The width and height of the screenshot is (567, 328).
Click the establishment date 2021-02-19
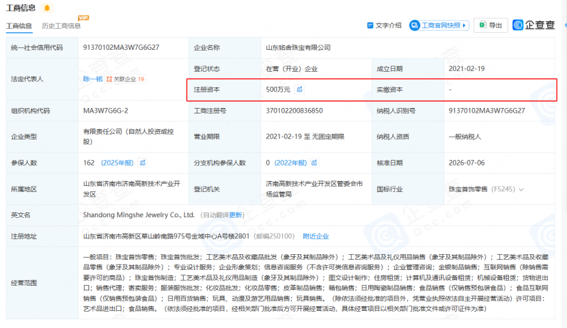click(x=467, y=69)
